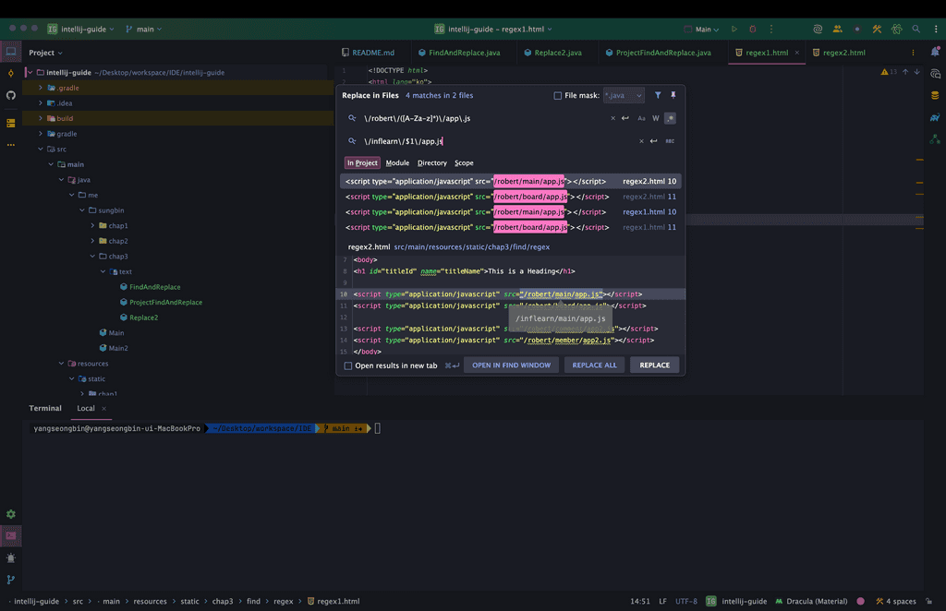This screenshot has width=946, height=611.
Task: Click OPEN IN FIND WINDOW button
Action: coord(511,365)
